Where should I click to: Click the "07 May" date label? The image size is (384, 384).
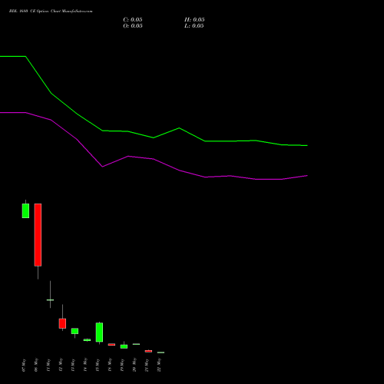pos(24,365)
